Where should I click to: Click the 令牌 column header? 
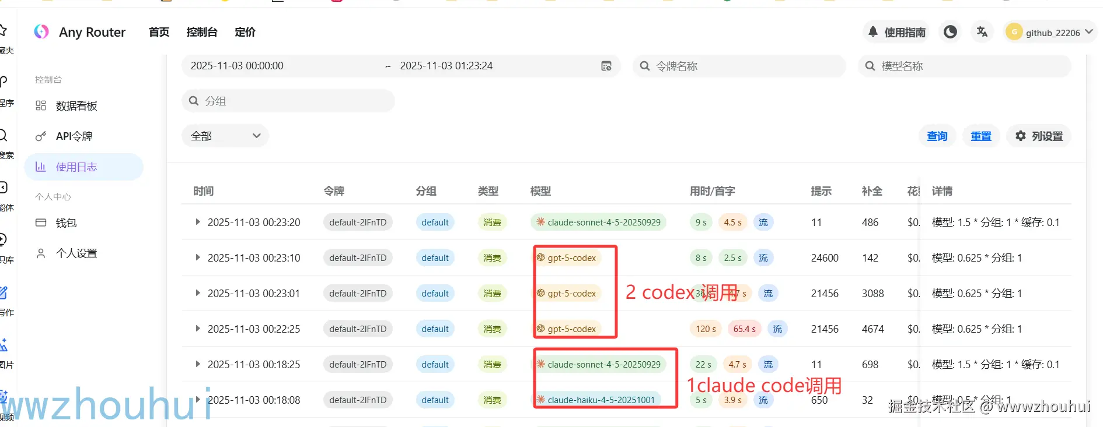pyautogui.click(x=334, y=191)
